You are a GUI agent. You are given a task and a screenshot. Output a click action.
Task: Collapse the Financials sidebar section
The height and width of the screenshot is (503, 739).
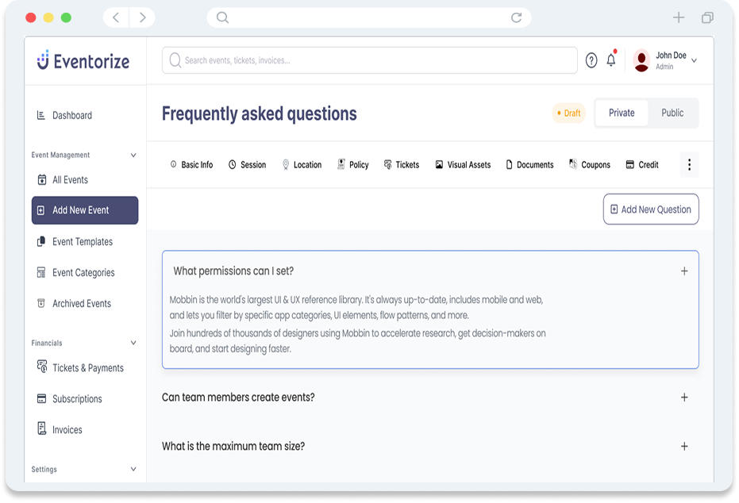133,344
